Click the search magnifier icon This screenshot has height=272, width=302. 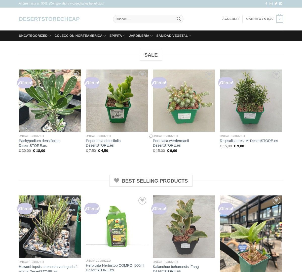pos(179,19)
